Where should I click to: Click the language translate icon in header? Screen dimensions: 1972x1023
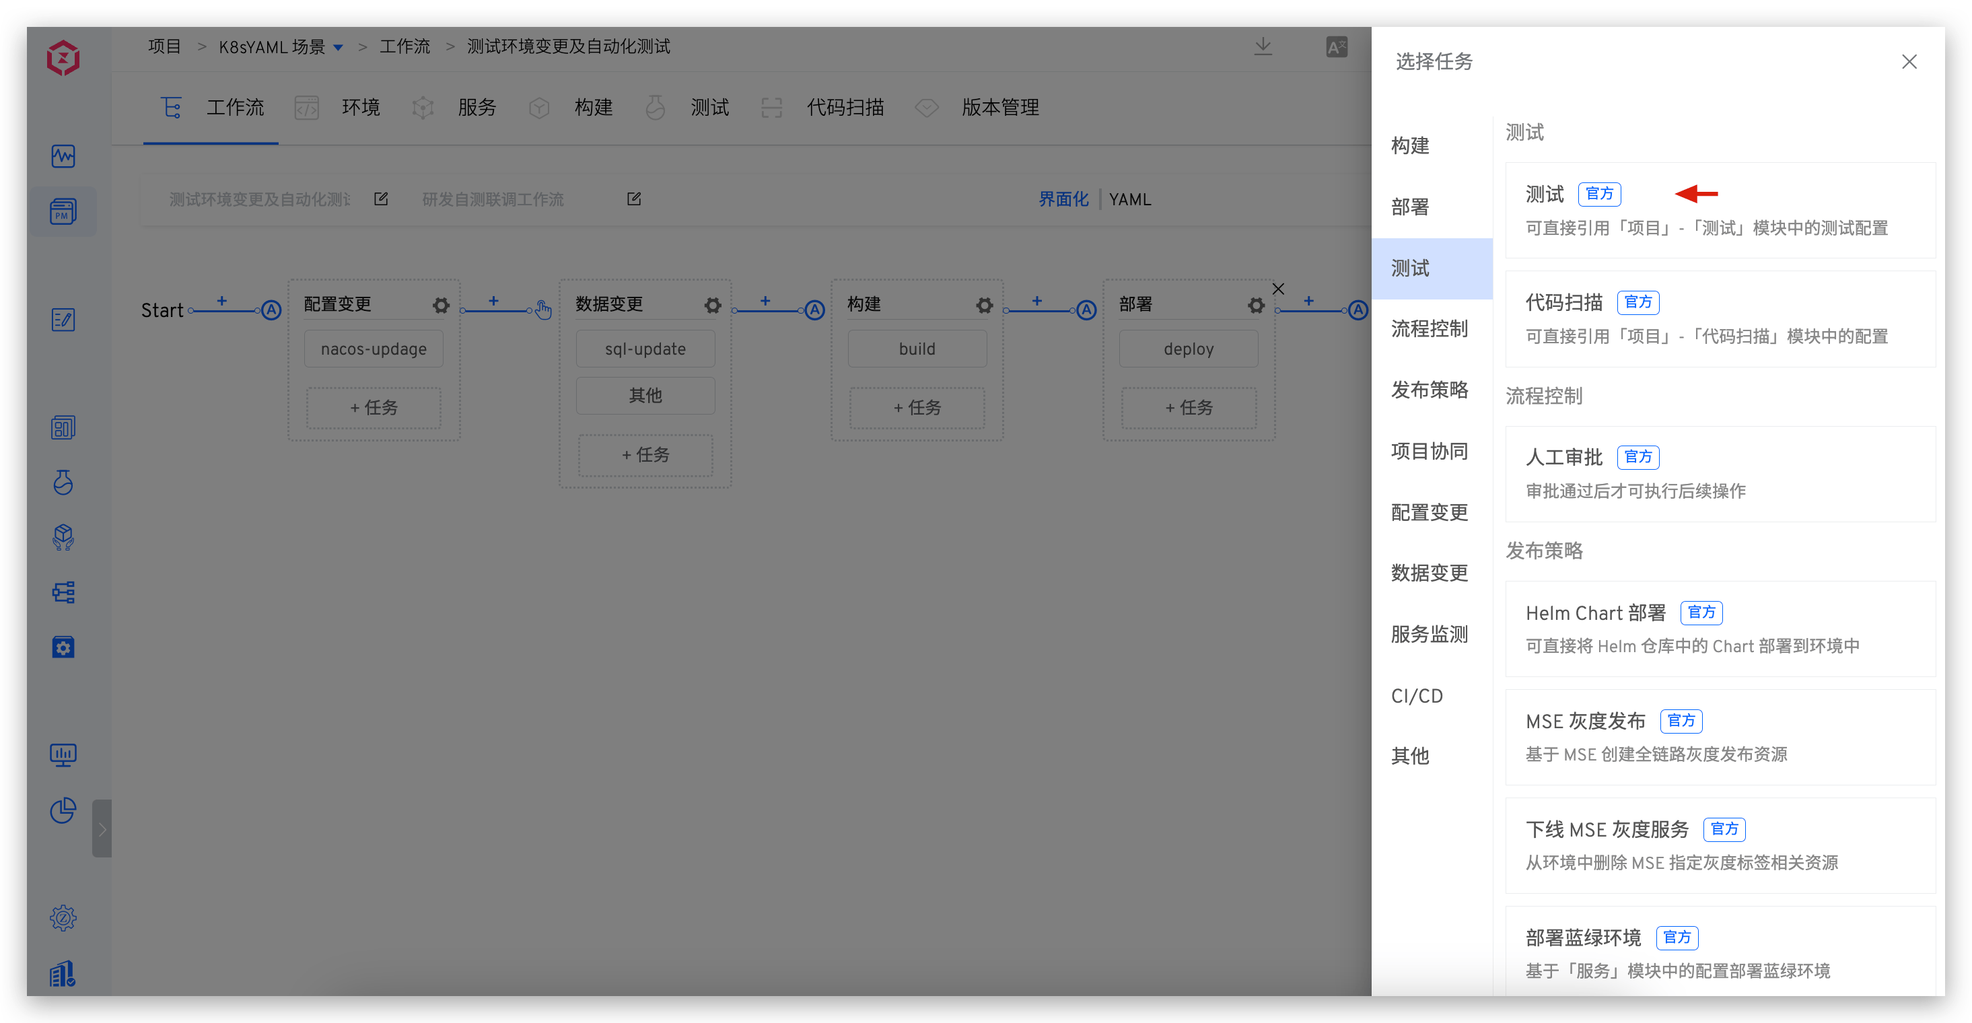pos(1337,46)
